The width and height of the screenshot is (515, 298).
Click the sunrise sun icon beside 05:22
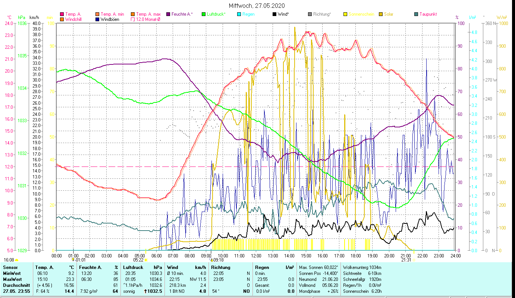[146, 260]
